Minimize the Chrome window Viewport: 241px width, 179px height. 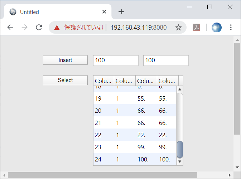coord(190,7)
